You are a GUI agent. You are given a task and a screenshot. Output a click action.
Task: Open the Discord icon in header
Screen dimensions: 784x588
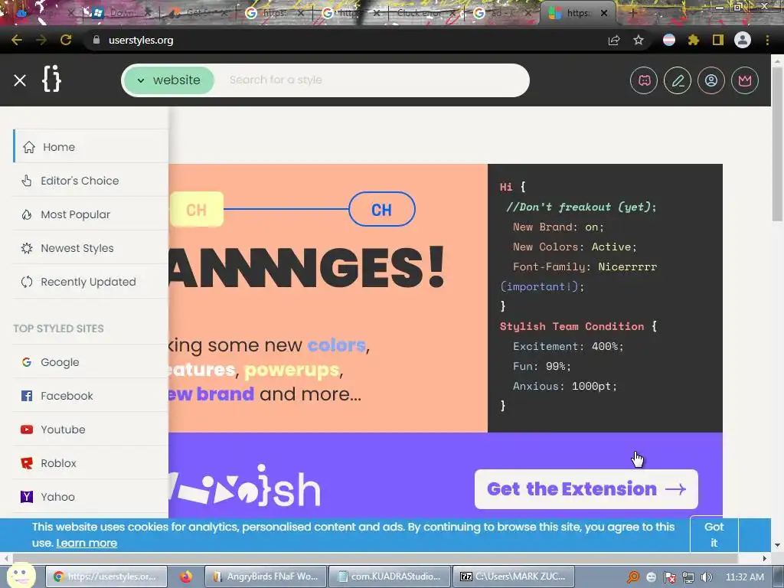click(x=644, y=80)
